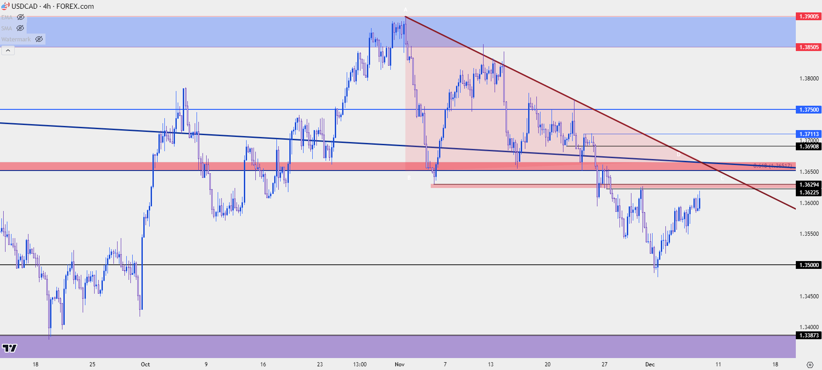Click the Nov label on time axis
Image resolution: width=822 pixels, height=370 pixels.
coord(400,364)
